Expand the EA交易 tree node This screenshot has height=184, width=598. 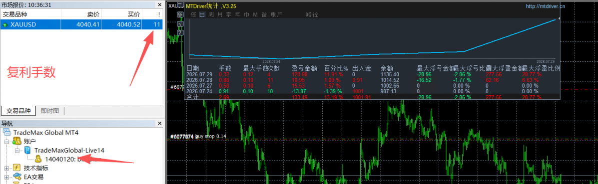(x=6, y=177)
